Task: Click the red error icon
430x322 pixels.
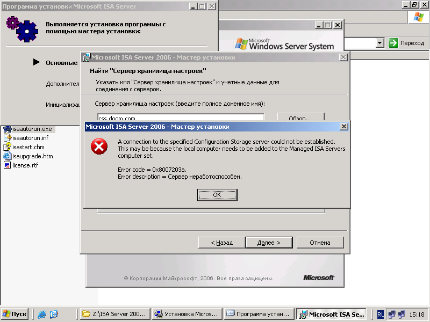Action: pyautogui.click(x=99, y=146)
